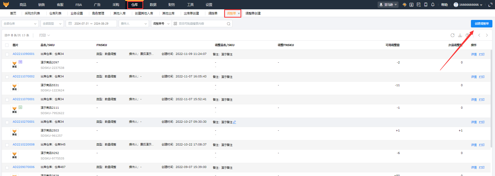Click the add-note list icon in header
Viewport: 495px width, 176px height.
tap(419, 5)
